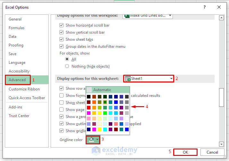Pick the black swatch in the first row

(89, 97)
